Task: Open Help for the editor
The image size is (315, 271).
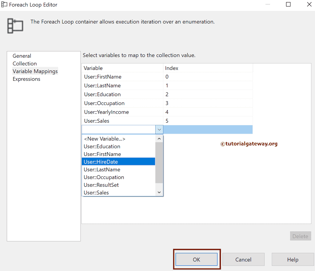Action: (293, 259)
